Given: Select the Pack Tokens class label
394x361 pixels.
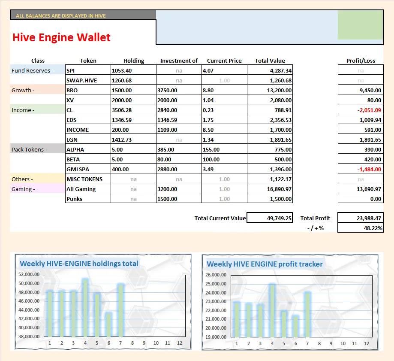Looking at the screenshot, I should [37, 149].
